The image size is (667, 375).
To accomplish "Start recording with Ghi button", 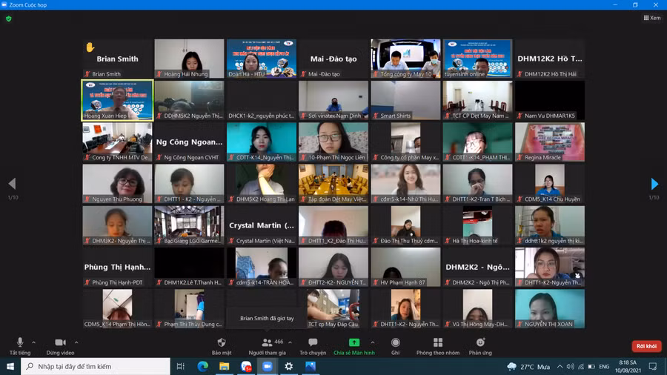I will tap(396, 343).
